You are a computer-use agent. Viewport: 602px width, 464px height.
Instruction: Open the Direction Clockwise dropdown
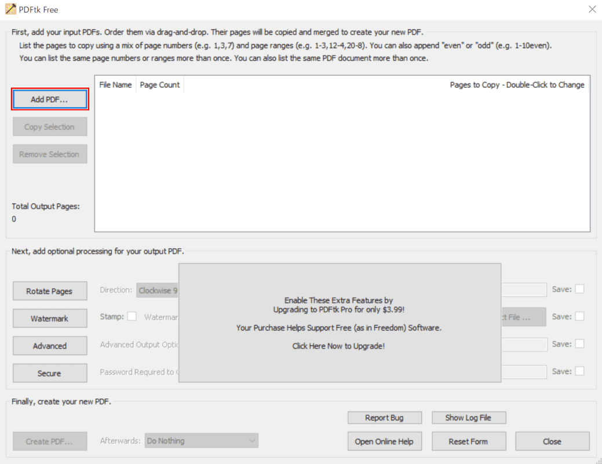[x=158, y=290]
